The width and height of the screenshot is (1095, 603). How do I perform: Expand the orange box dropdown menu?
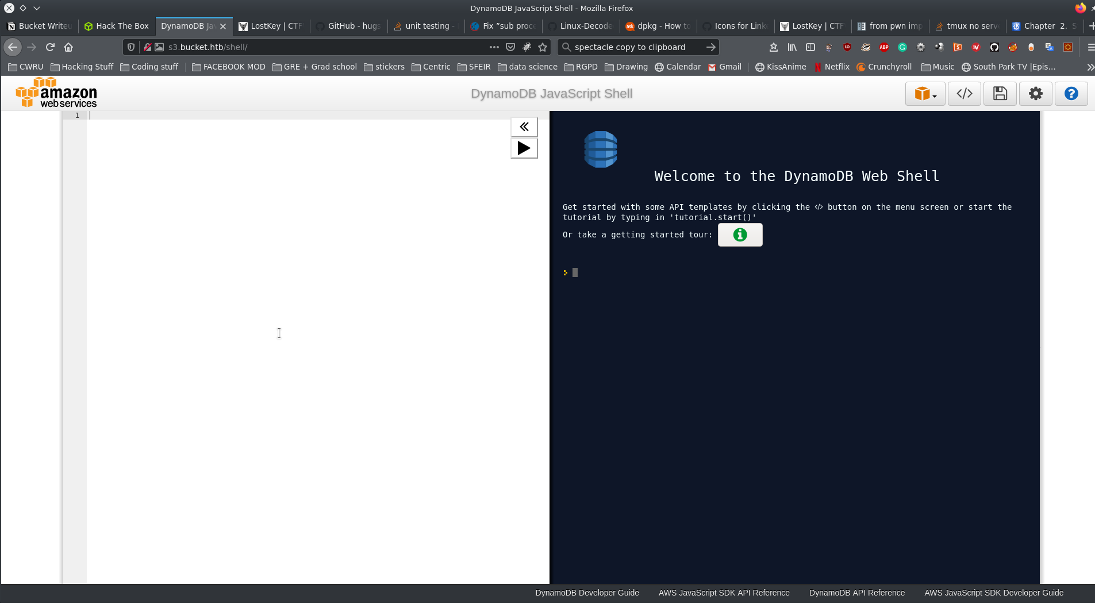pos(925,94)
